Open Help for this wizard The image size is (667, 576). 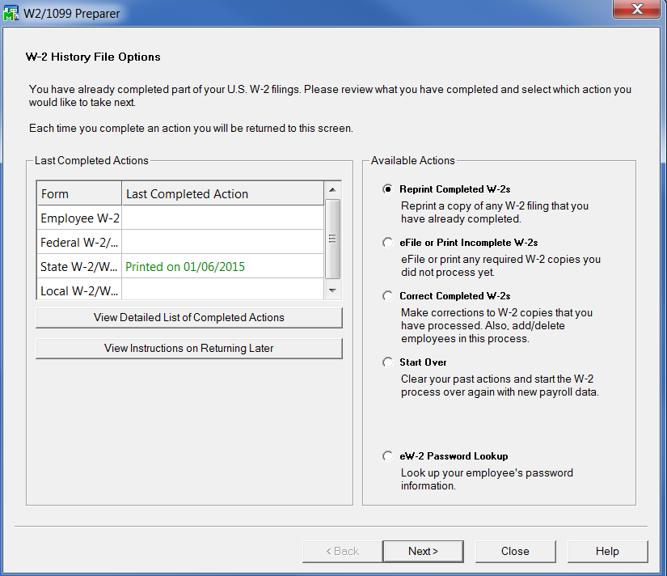click(x=607, y=551)
